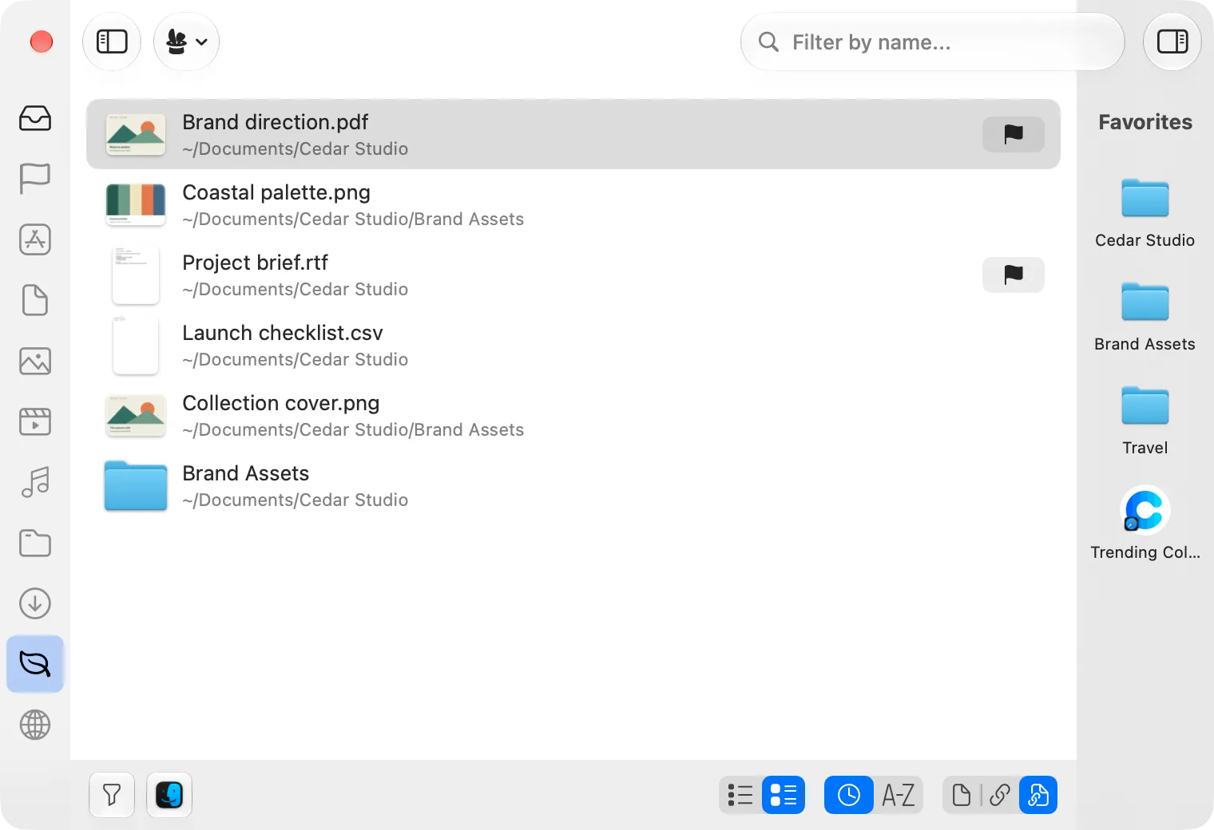Toggle the flag on Brand direction.pdf
Screen dimensions: 1214x830
click(1014, 134)
